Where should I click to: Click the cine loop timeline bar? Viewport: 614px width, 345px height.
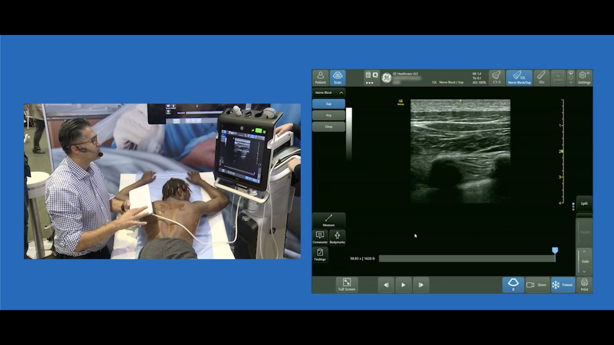click(467, 259)
